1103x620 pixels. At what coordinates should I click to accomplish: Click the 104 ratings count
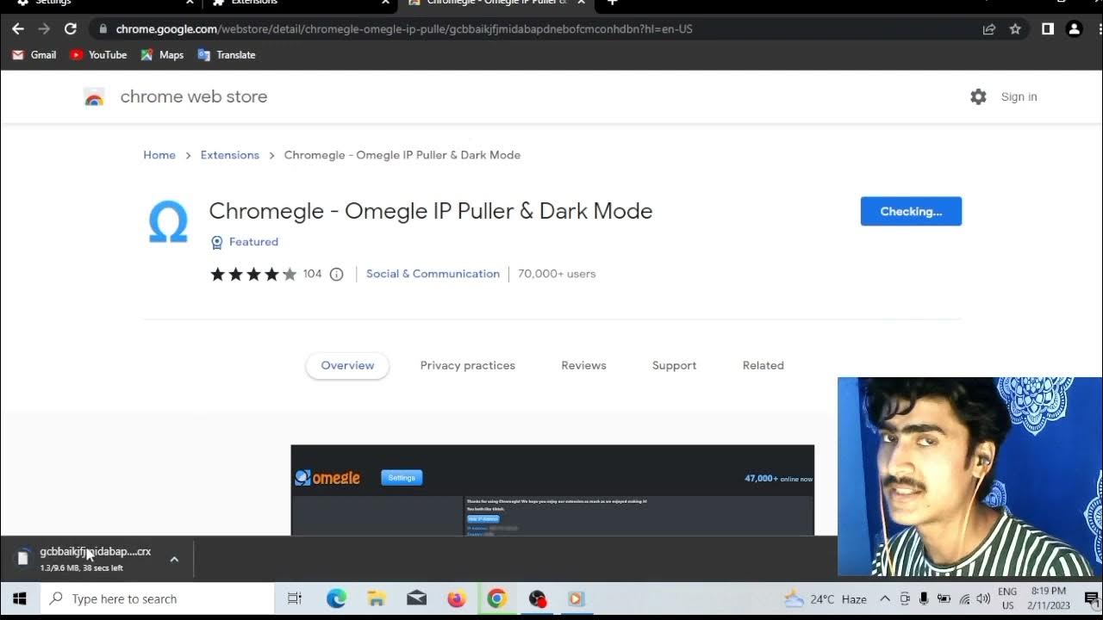(312, 274)
